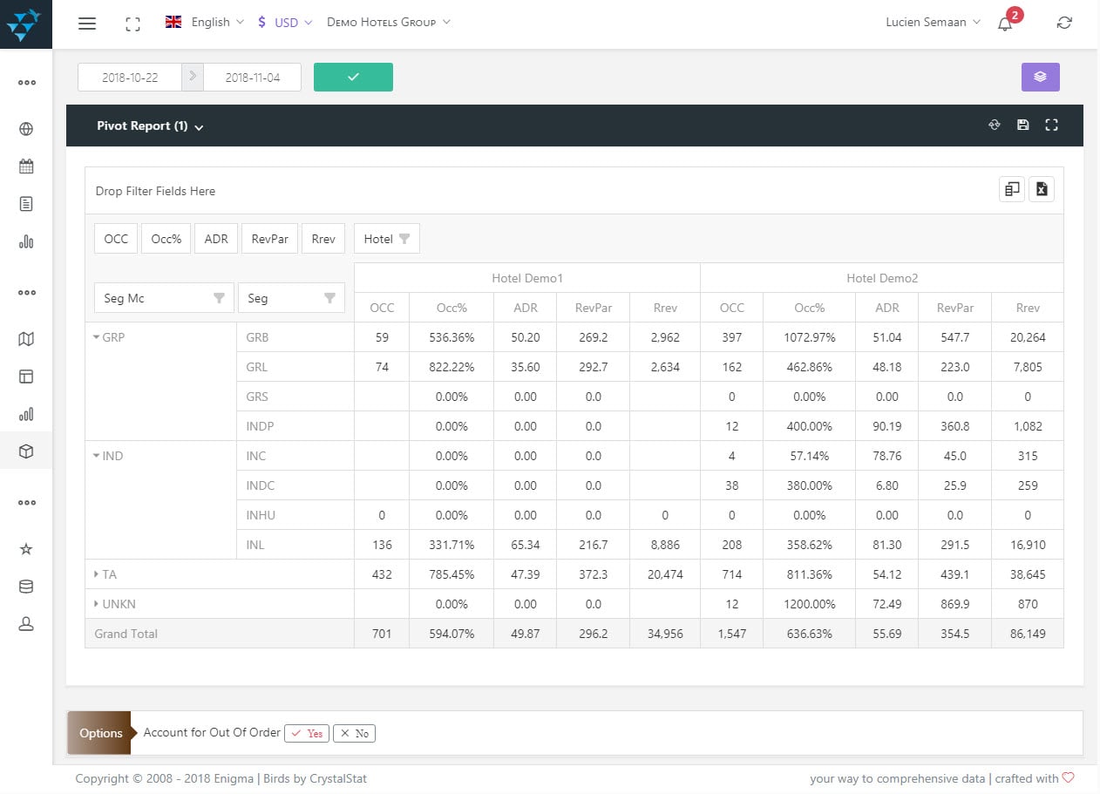Open the USD currency dropdown
Viewport: 1100px width, 794px height.
[x=285, y=22]
